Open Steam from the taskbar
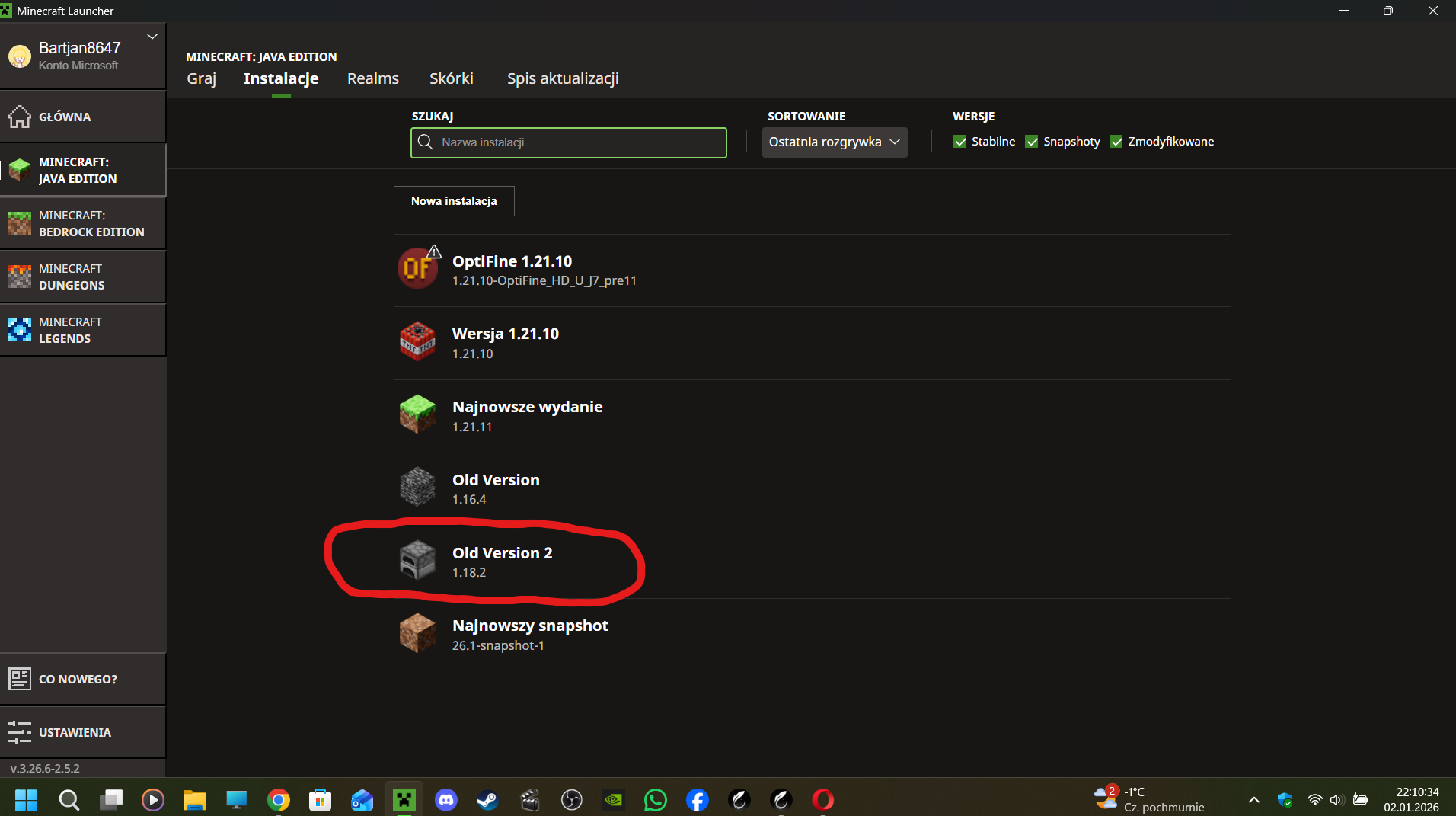Image resolution: width=1456 pixels, height=816 pixels. [488, 799]
